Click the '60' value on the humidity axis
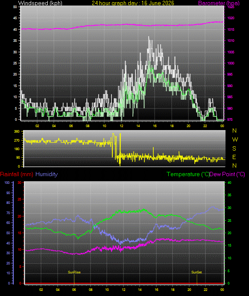 coord(8,223)
